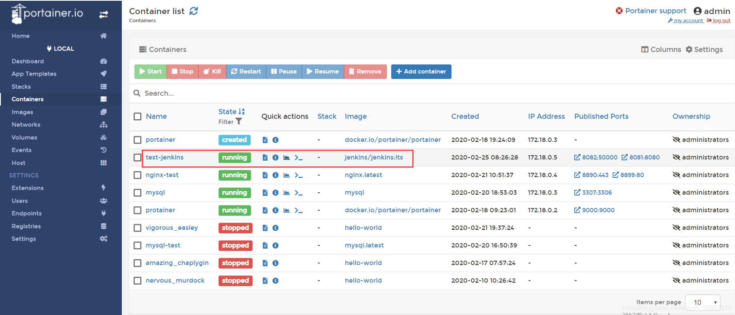
Task: Open inspect icon for test-jenkins
Action: (x=276, y=157)
